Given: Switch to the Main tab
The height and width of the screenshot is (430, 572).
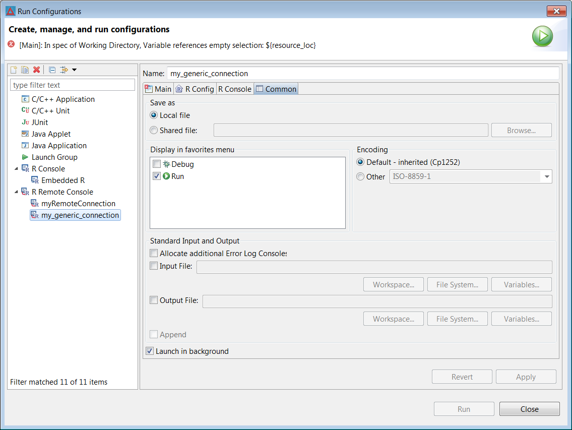Looking at the screenshot, I should pos(158,89).
